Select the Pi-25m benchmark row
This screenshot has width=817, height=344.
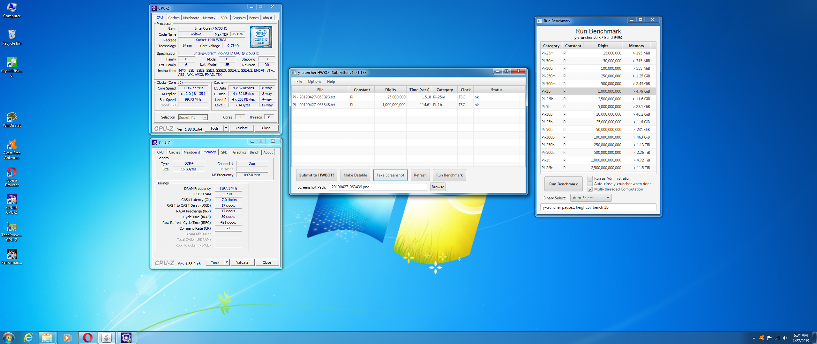(x=598, y=53)
